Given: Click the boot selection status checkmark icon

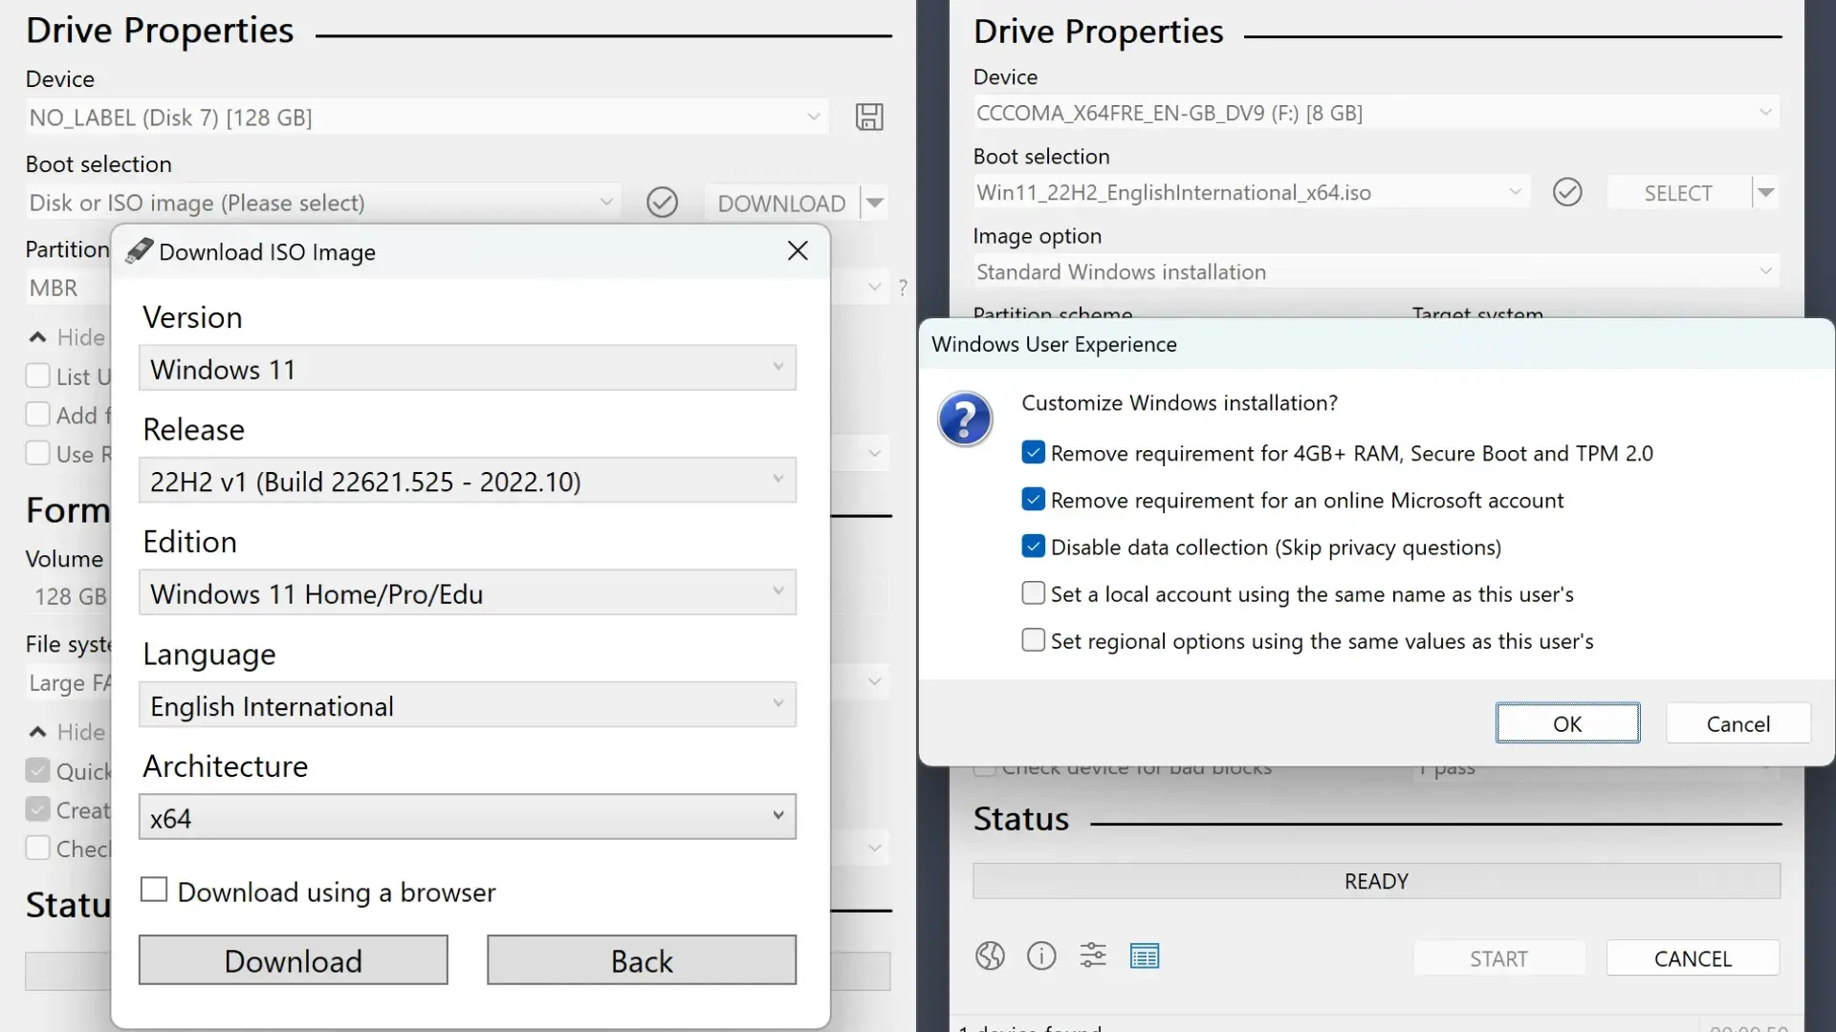Looking at the screenshot, I should (663, 202).
